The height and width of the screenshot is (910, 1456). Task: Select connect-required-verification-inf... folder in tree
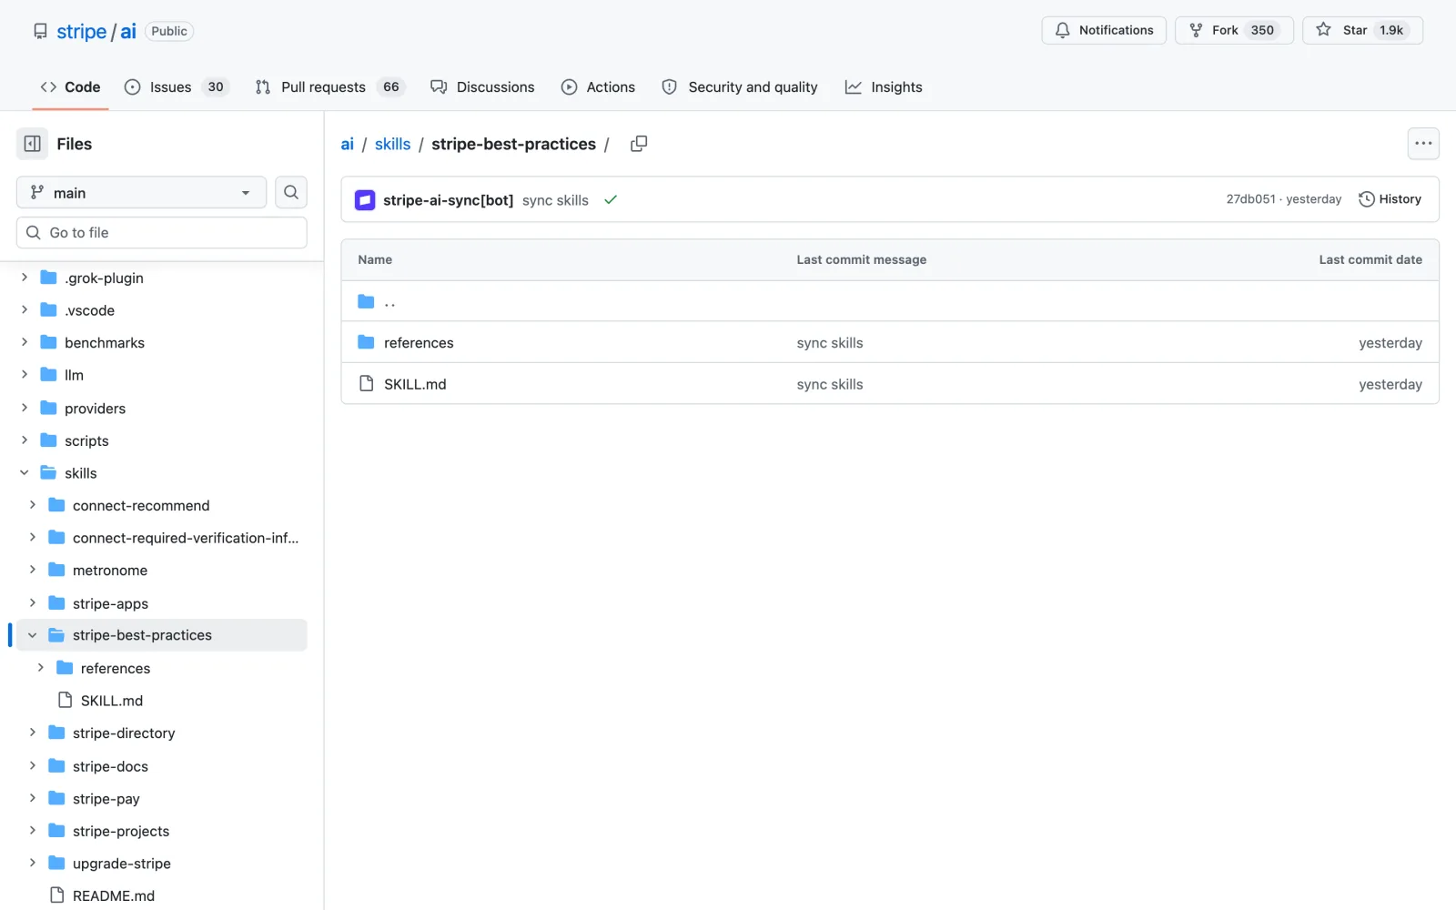186,538
